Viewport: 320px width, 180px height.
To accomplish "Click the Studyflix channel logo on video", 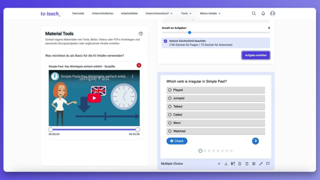I will [x=55, y=76].
